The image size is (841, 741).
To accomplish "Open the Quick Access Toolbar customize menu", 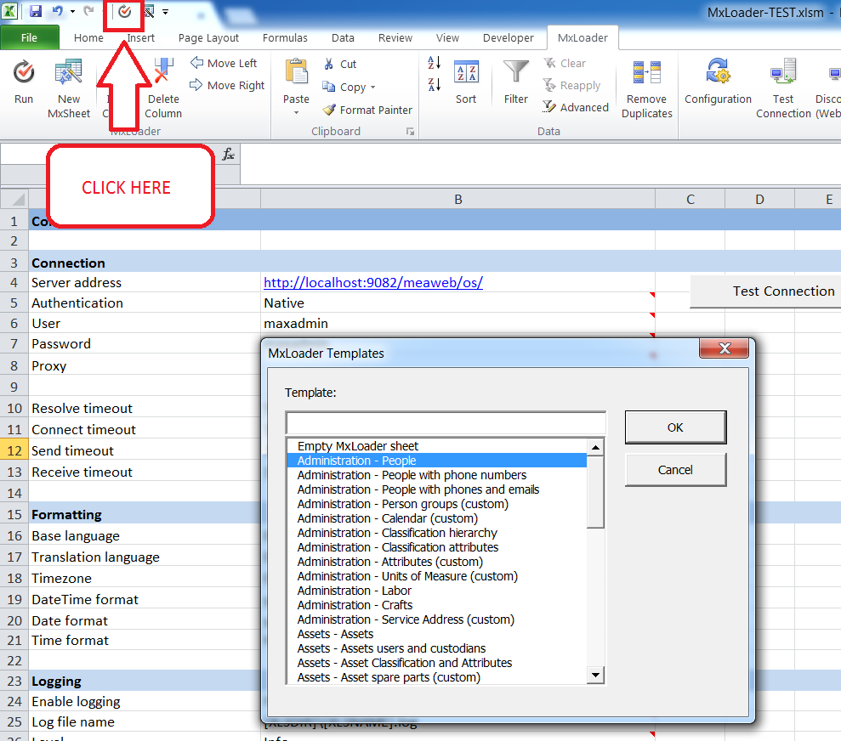I will click(164, 10).
